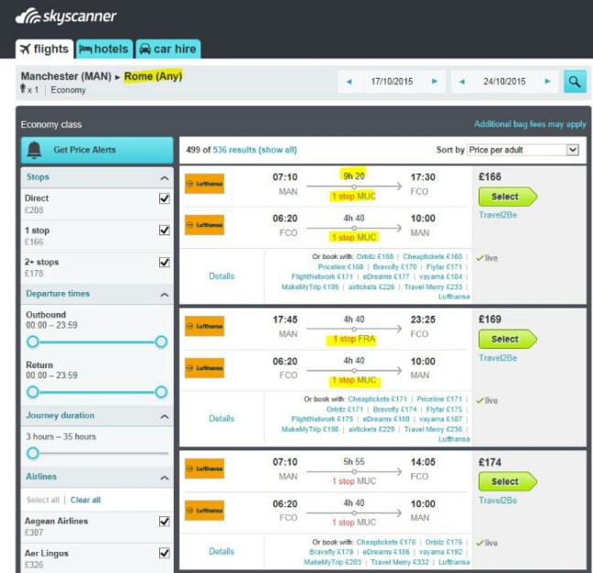Open Details for the £166 itinerary
The width and height of the screenshot is (593, 573).
point(221,276)
